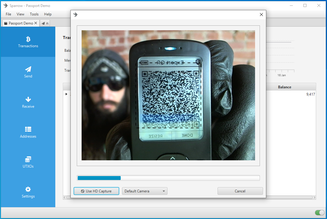
Task: Click the 9,417 balance value
Action: pyautogui.click(x=310, y=94)
